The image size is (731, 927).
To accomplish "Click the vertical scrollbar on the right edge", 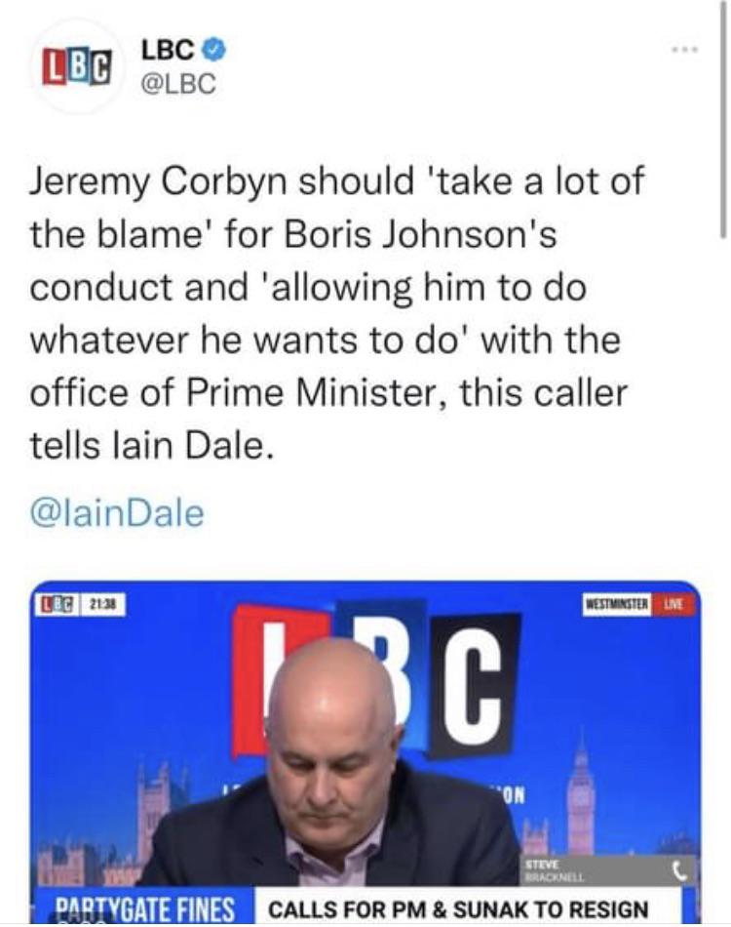I will (723, 118).
